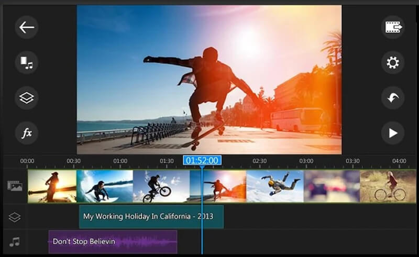Select the music track note icon

click(x=15, y=242)
